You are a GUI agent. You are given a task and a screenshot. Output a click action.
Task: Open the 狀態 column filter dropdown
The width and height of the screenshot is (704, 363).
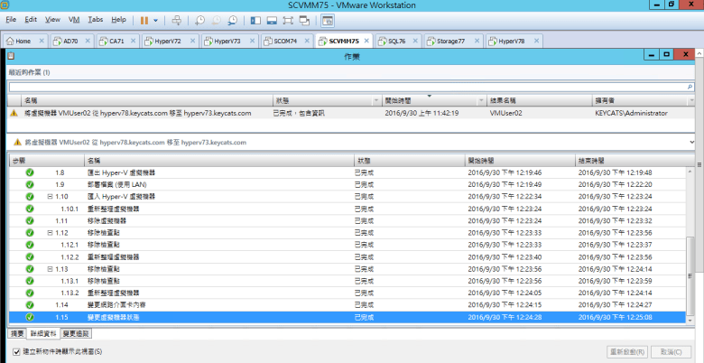click(376, 100)
